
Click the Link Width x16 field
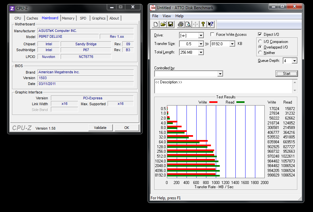[x=65, y=104]
